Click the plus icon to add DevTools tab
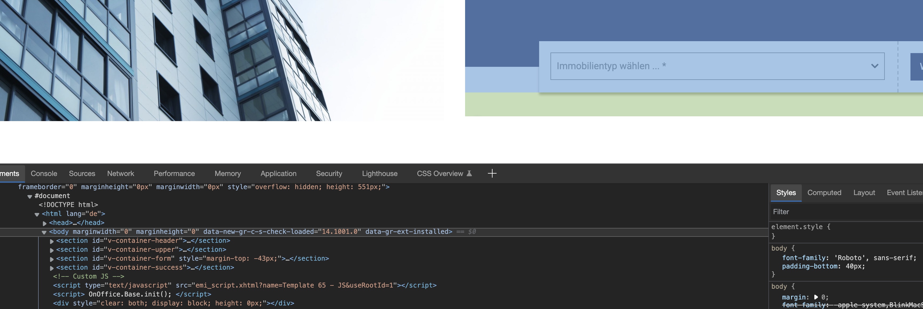The height and width of the screenshot is (309, 923). point(492,174)
